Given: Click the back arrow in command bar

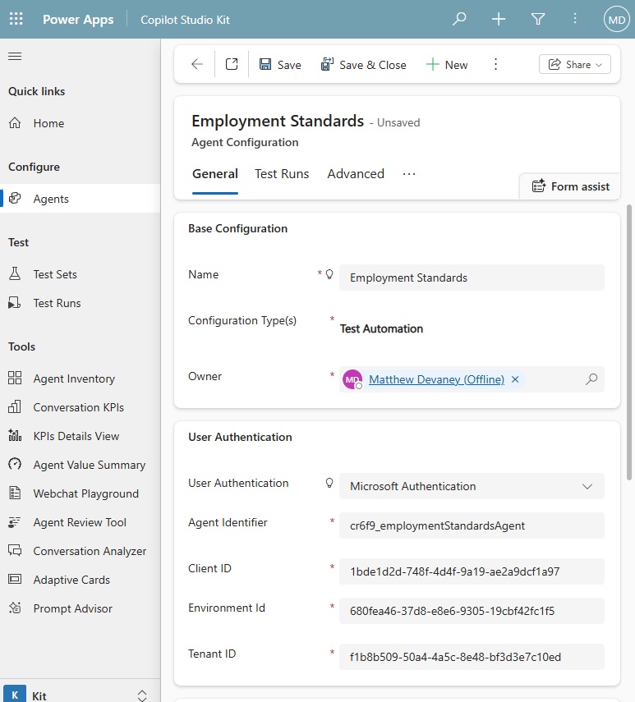Looking at the screenshot, I should click(x=197, y=65).
